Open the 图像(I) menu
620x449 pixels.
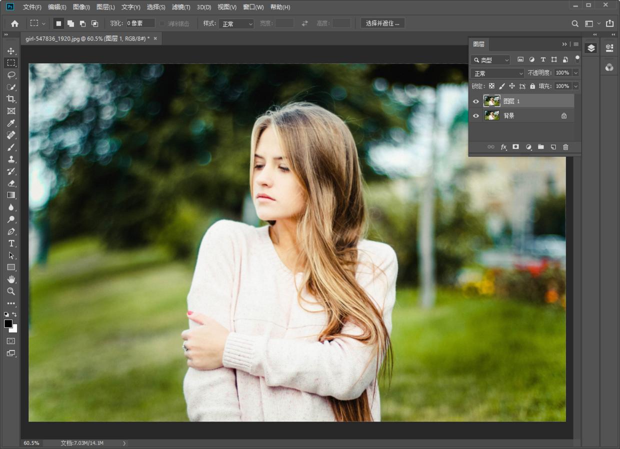(81, 7)
